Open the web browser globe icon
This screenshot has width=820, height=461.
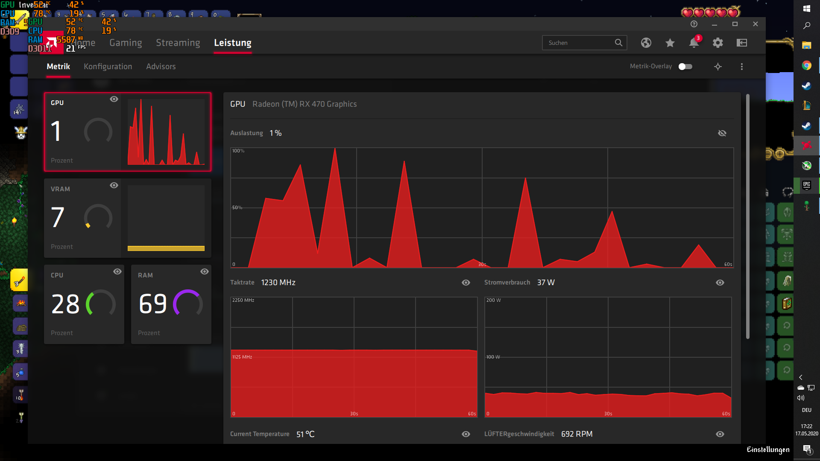[646, 43]
